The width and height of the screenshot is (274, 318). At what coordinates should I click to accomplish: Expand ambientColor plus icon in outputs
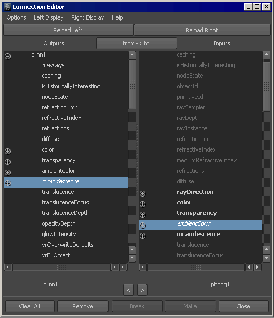point(8,172)
